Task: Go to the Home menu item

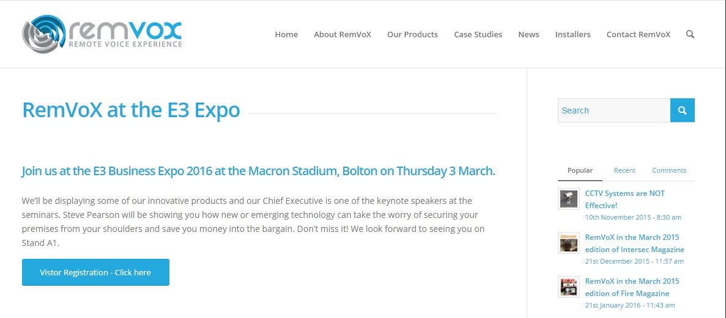Action: tap(286, 34)
